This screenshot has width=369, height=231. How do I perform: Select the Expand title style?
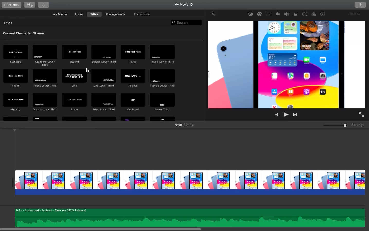74,52
